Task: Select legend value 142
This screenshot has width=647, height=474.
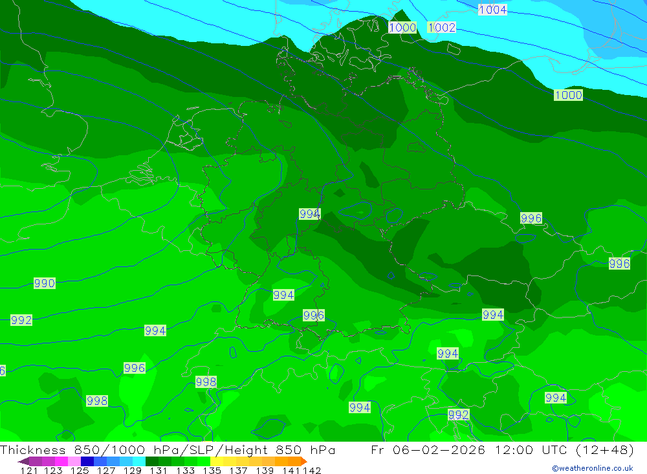Action: pos(312,471)
